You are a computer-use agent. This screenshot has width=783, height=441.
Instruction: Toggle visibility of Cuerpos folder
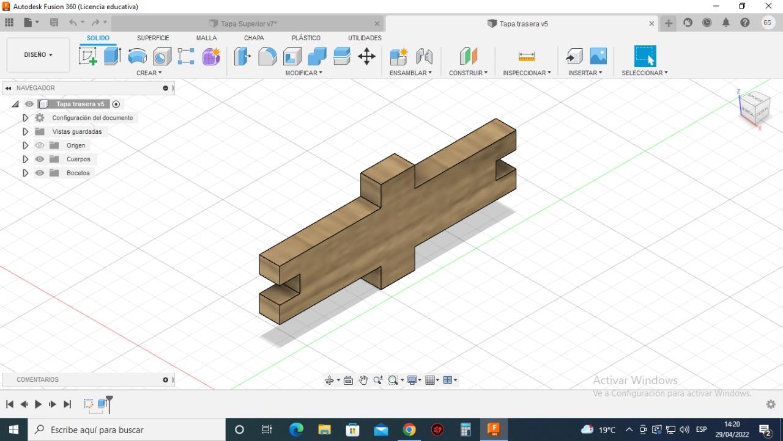(x=40, y=159)
